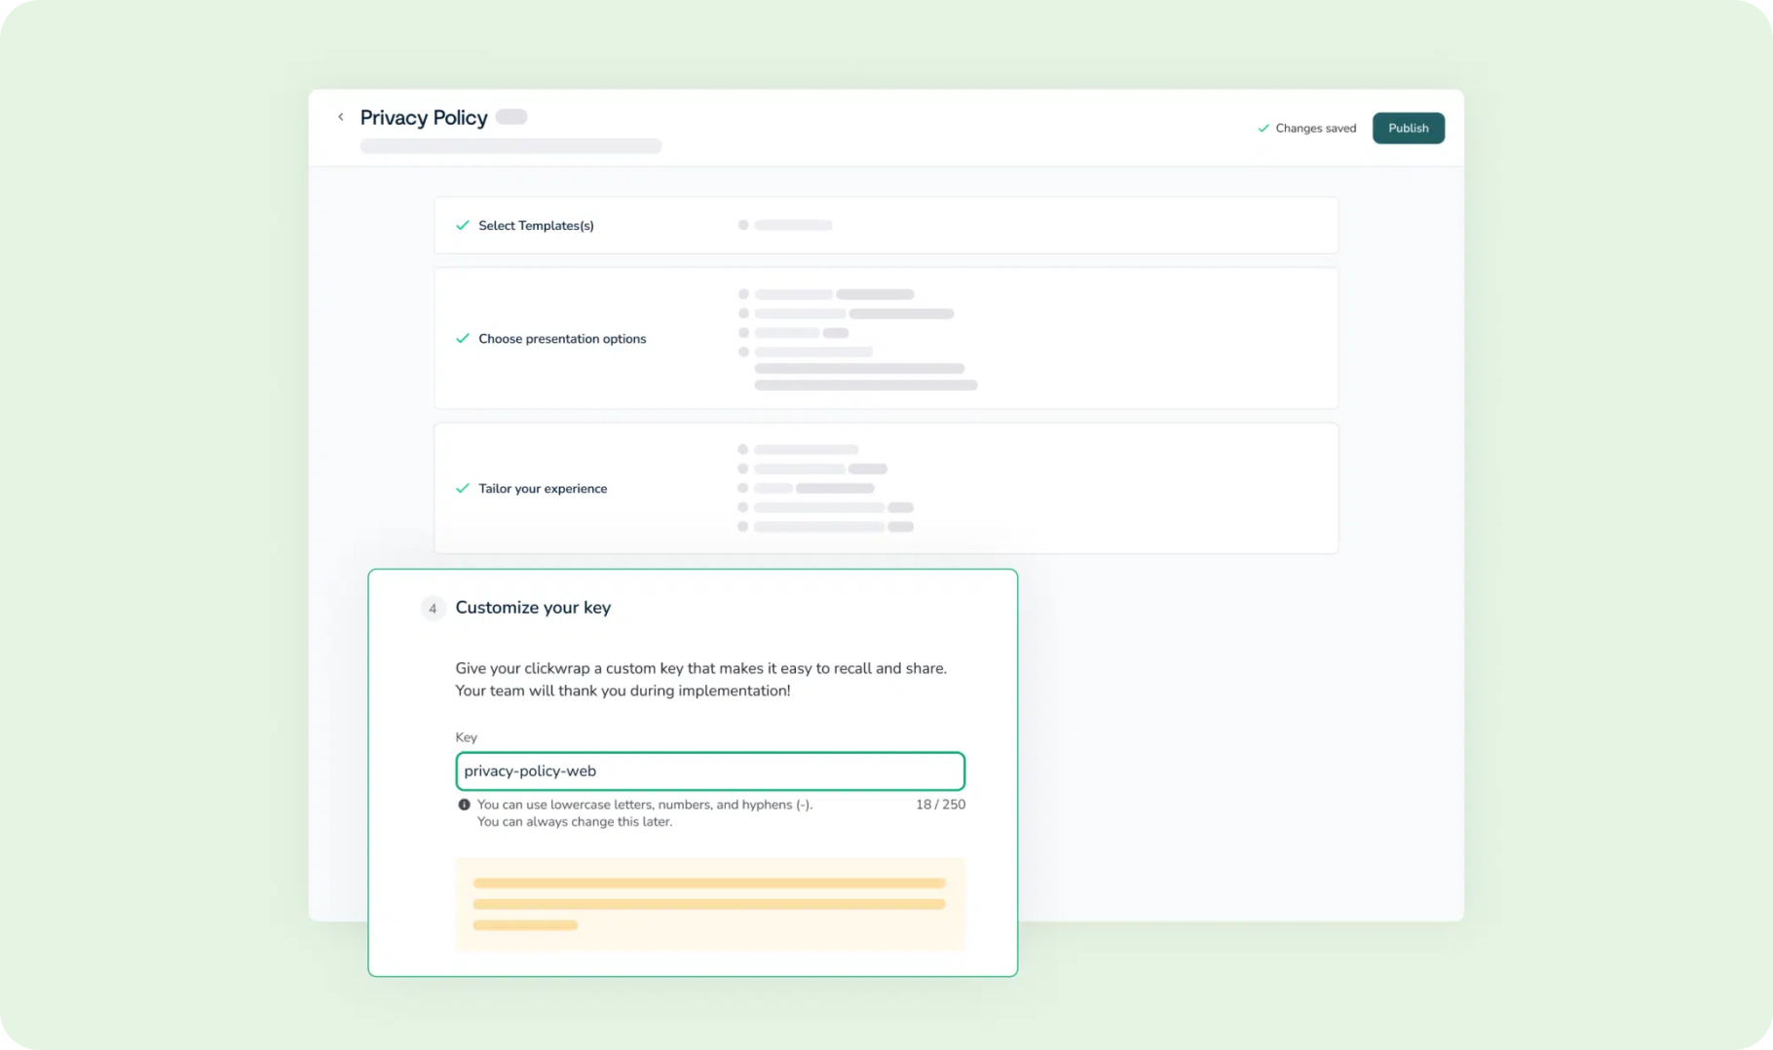Click the checkmark next to Choose presentation options
Viewport: 1773px width, 1050px height.
point(463,338)
